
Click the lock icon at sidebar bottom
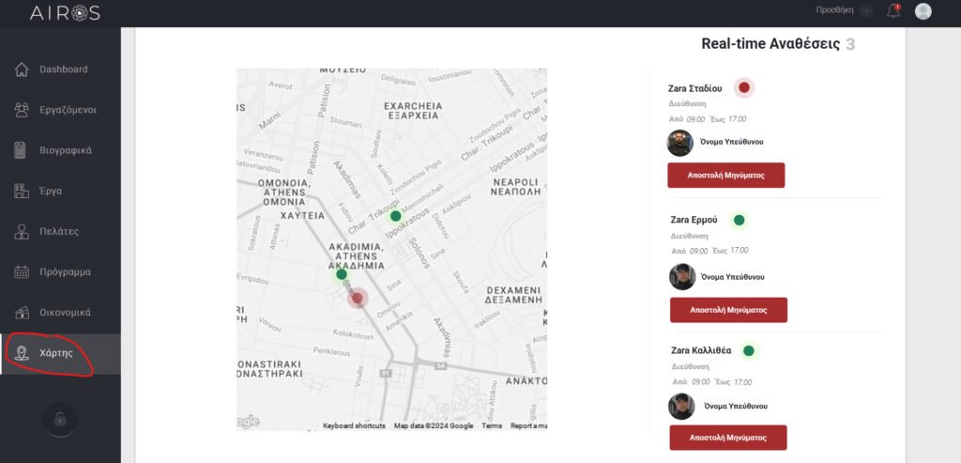tap(60, 419)
